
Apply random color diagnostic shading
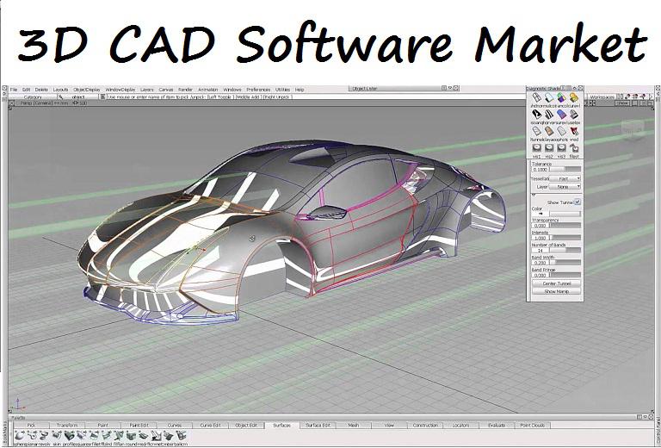coord(561,98)
